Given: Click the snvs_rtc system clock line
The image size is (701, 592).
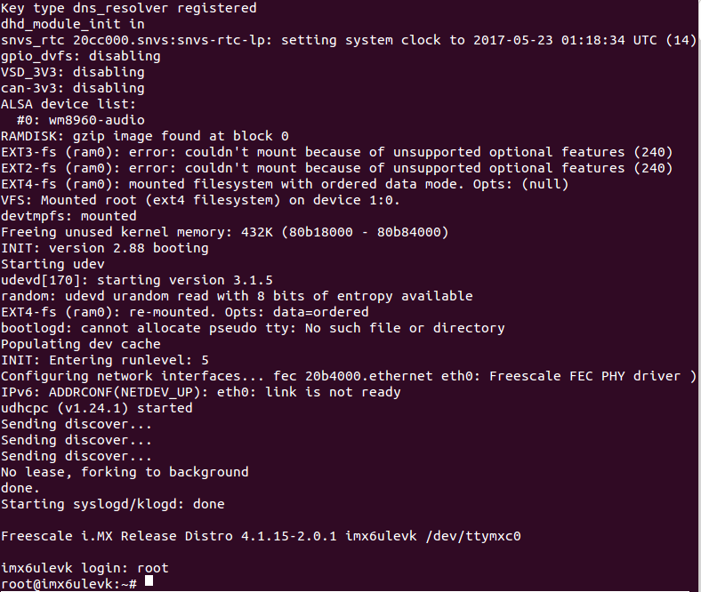Looking at the screenshot, I should [x=349, y=40].
